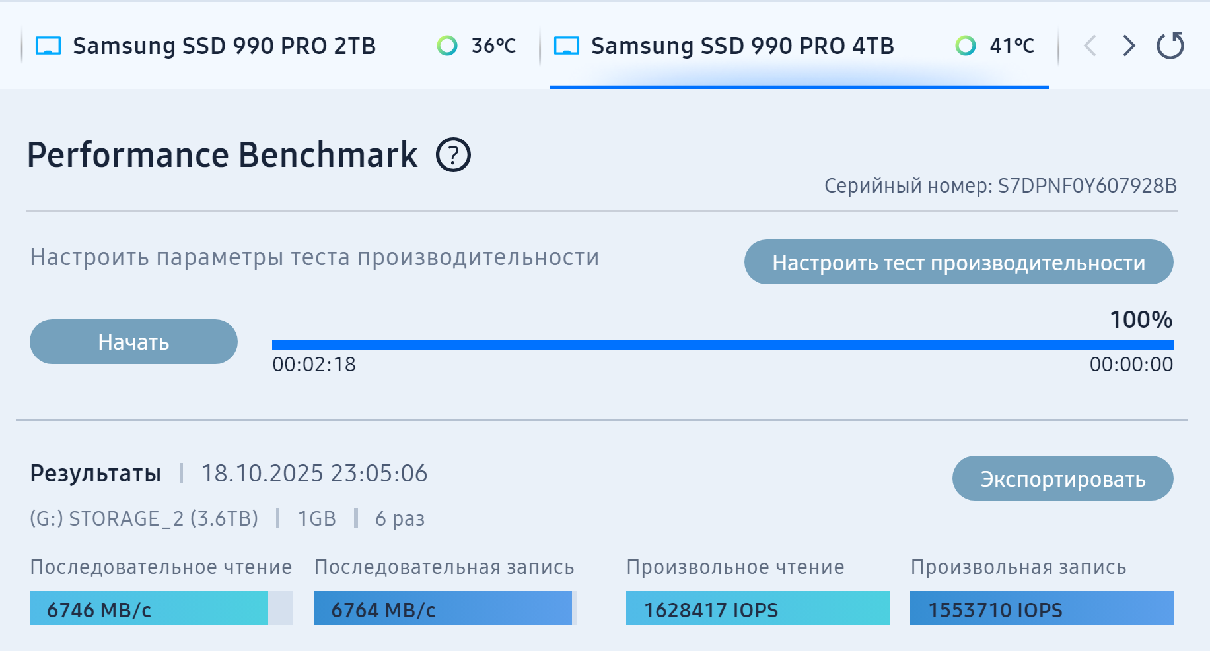Image resolution: width=1210 pixels, height=651 pixels.
Task: Click the 4TB drive icon
Action: click(567, 46)
